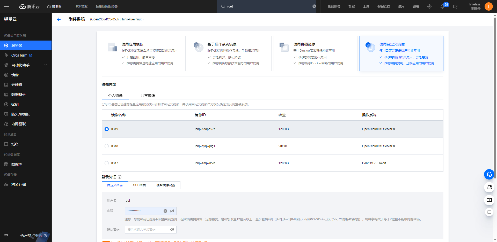Screen dimensions: 497x242
Task: Open the documentation book floating button
Action: 489,200
